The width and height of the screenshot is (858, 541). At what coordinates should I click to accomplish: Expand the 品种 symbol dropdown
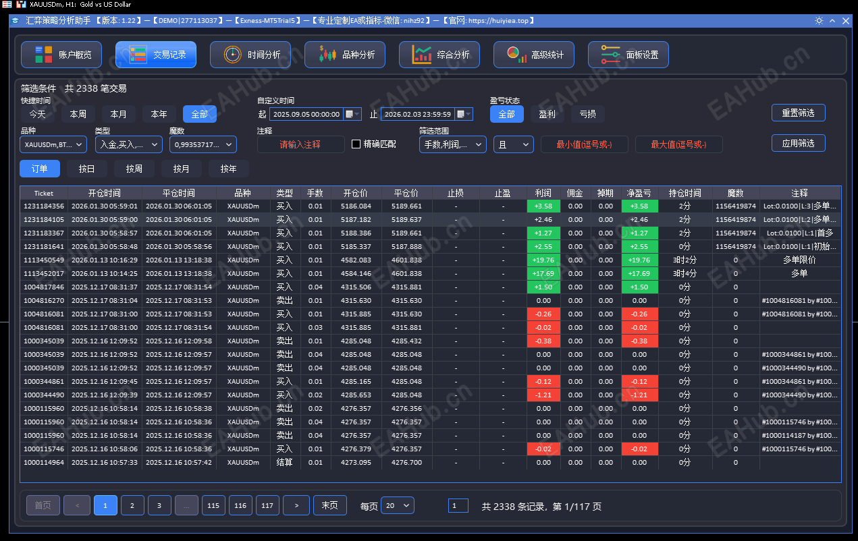click(54, 144)
